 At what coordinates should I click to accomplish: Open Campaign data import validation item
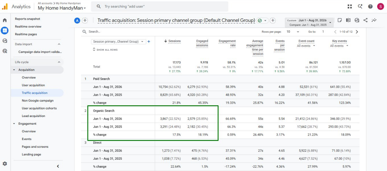(40, 52)
